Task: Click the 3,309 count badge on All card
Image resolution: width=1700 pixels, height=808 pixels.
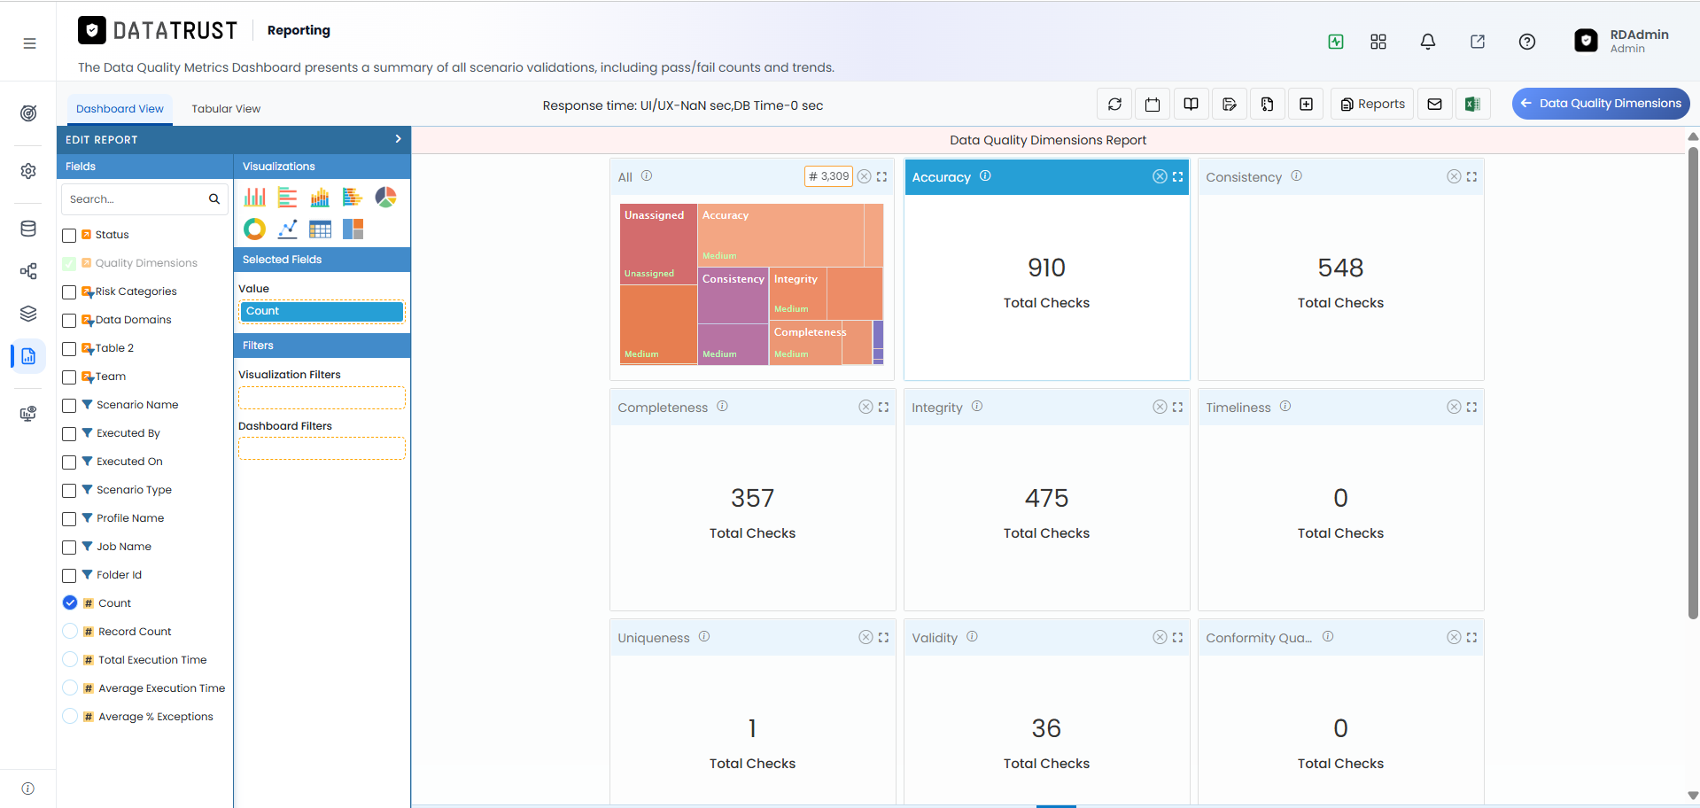Action: [x=828, y=176]
